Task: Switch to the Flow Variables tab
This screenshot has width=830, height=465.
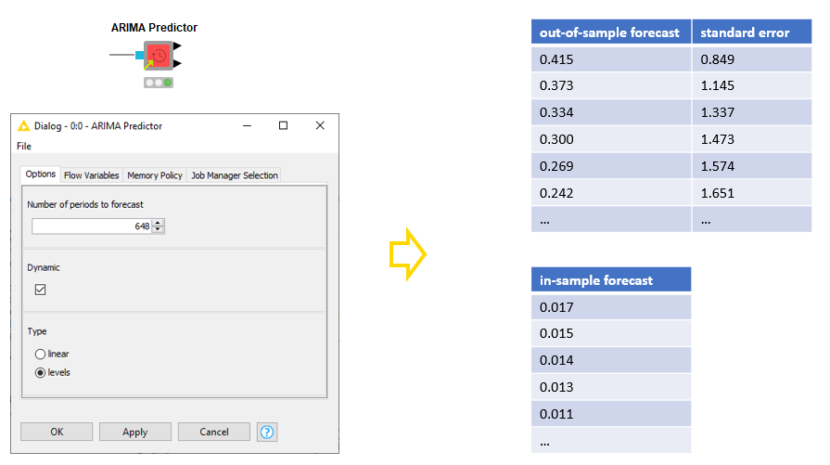Action: click(x=92, y=175)
